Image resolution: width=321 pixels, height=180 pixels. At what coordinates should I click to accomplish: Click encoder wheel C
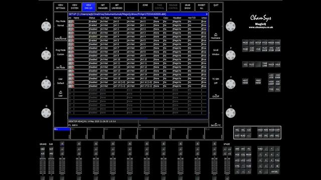coord(46,84)
